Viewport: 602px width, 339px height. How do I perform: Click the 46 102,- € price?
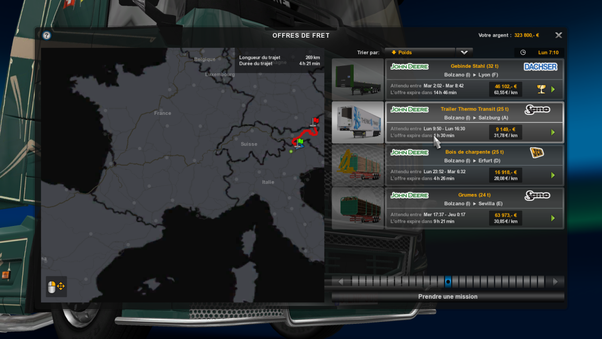[x=506, y=86]
